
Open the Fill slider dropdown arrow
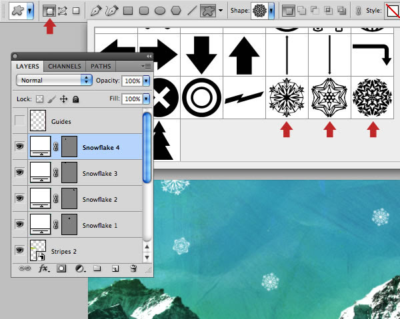146,99
